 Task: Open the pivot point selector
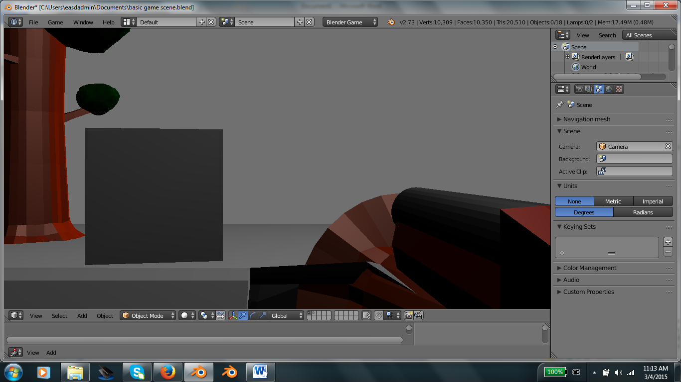tap(206, 315)
